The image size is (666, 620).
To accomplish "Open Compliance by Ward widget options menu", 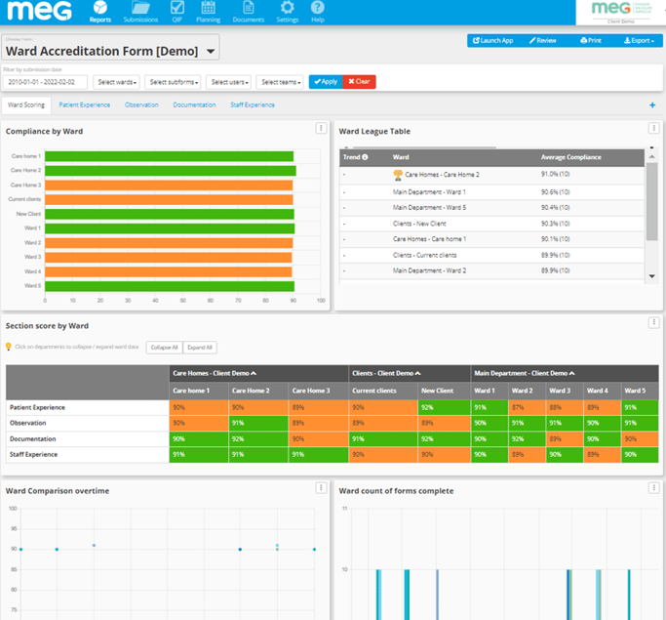I will point(321,128).
